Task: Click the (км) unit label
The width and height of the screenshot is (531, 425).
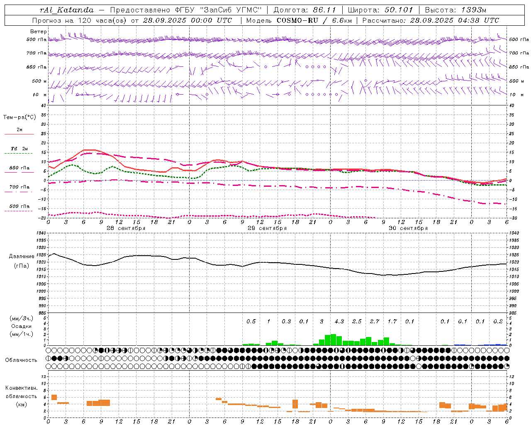Action: (x=21, y=404)
